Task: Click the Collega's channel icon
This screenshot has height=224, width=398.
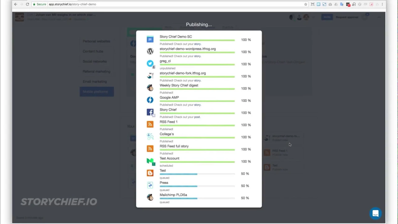Action: click(x=150, y=136)
